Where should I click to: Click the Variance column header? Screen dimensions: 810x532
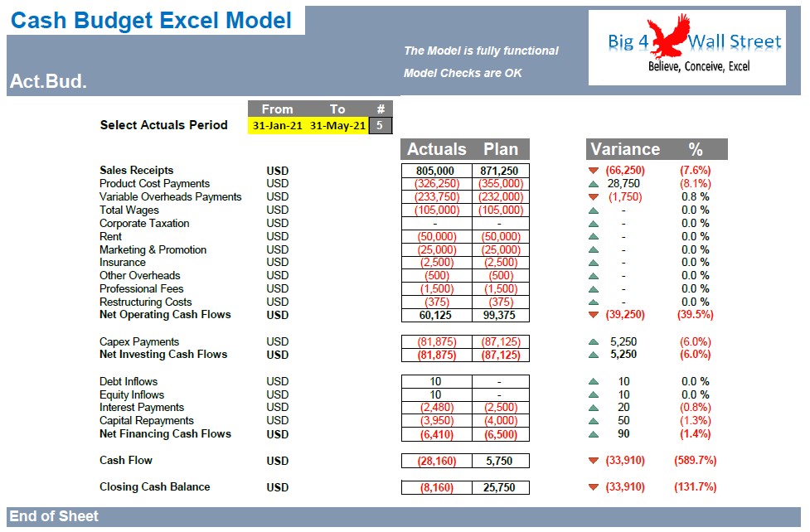click(x=625, y=149)
